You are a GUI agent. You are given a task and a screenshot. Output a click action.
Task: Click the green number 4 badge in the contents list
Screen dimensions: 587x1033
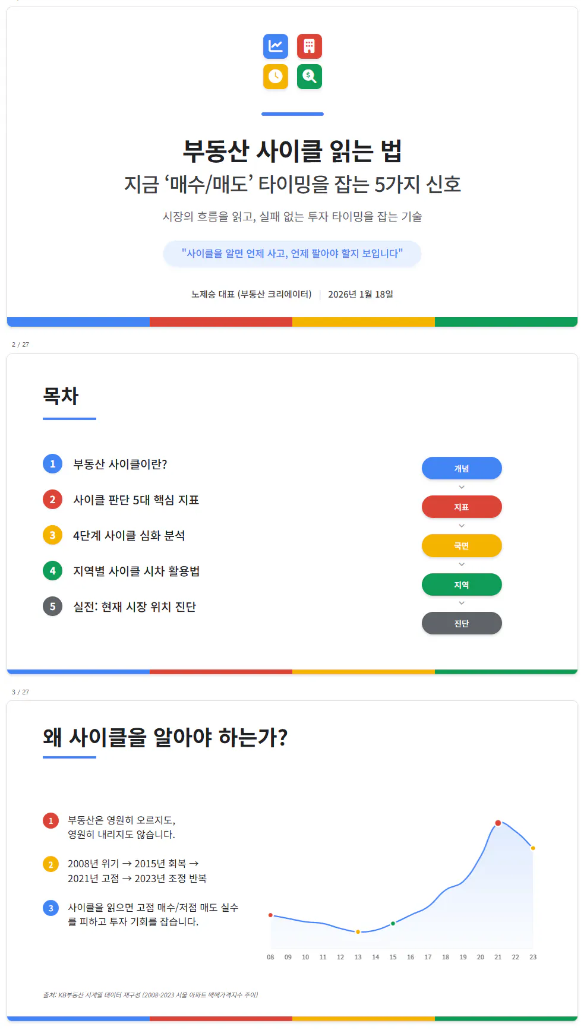click(52, 571)
